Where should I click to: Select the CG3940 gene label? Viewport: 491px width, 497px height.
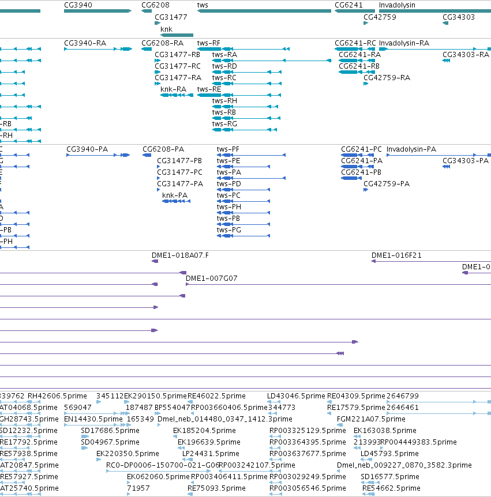[78, 5]
